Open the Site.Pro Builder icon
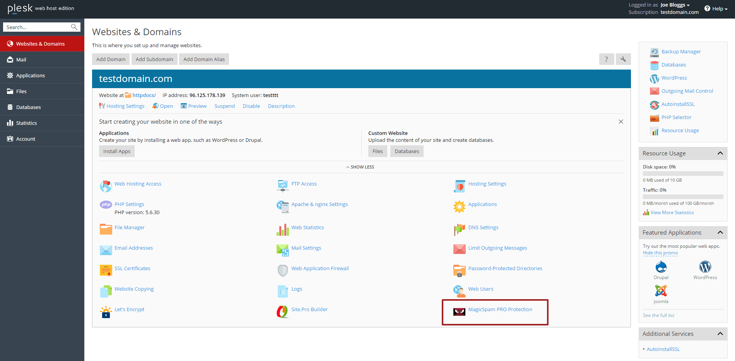This screenshot has width=735, height=361. pos(282,312)
